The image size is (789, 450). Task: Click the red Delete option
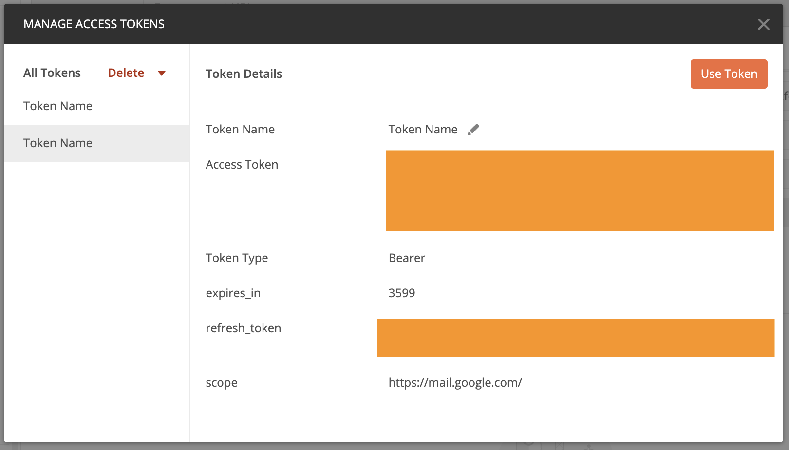tap(126, 73)
